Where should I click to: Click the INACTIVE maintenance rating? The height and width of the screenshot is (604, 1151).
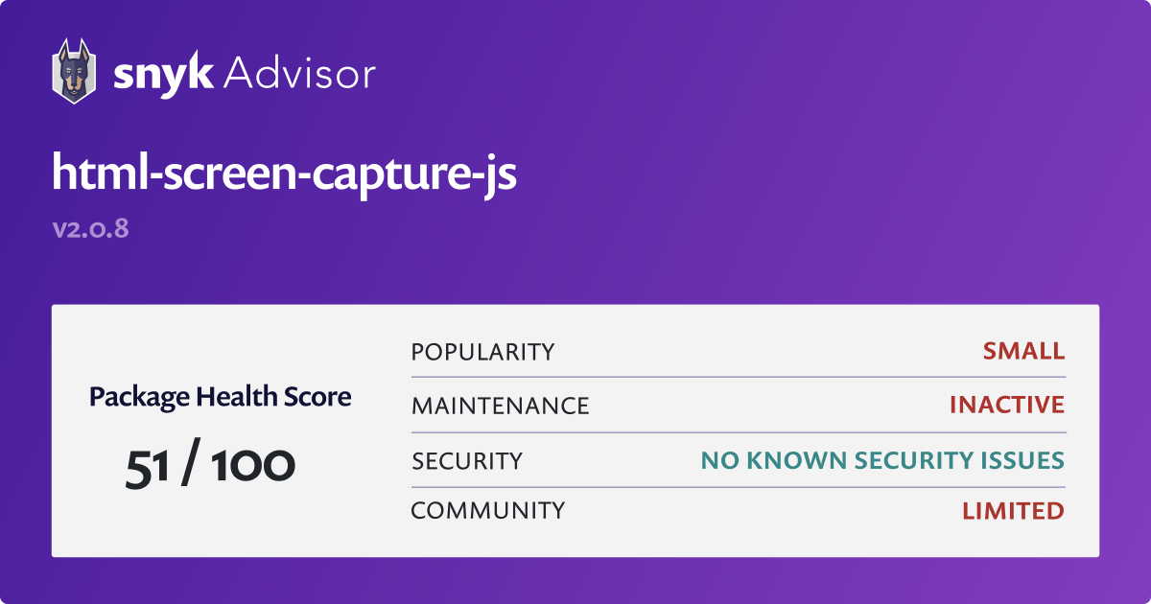[1006, 405]
